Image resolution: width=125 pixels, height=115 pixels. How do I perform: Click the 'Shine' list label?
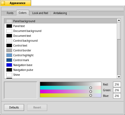point(17,75)
